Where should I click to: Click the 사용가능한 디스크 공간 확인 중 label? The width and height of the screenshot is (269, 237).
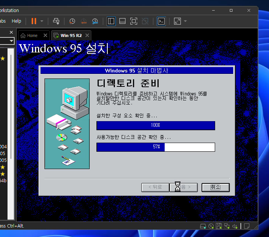[x=134, y=137]
